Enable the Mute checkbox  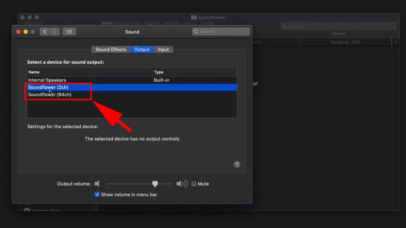(x=194, y=183)
